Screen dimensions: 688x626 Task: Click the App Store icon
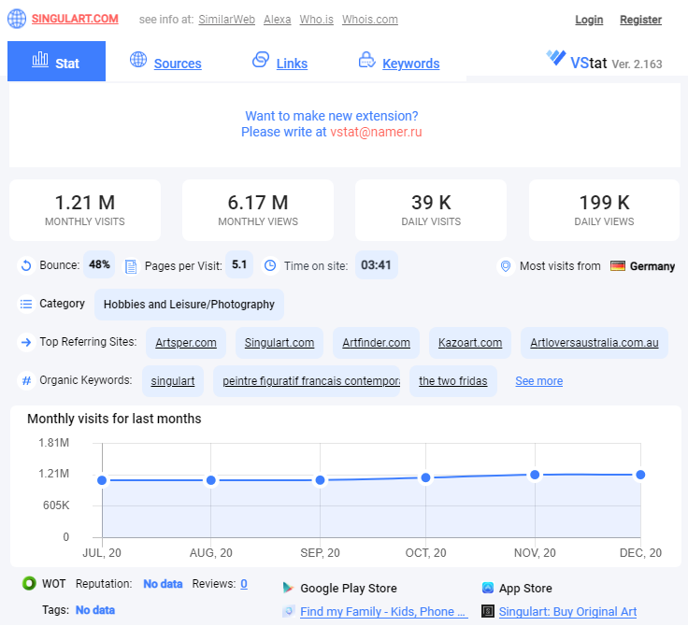pos(487,588)
